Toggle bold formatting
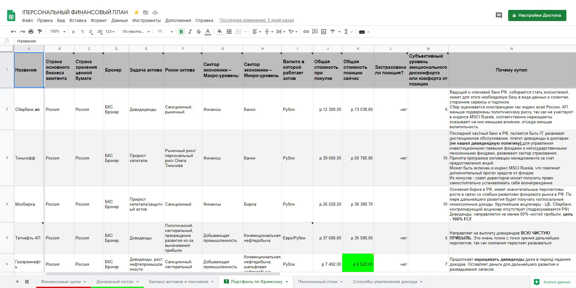The width and height of the screenshot is (576, 288). pos(181,32)
